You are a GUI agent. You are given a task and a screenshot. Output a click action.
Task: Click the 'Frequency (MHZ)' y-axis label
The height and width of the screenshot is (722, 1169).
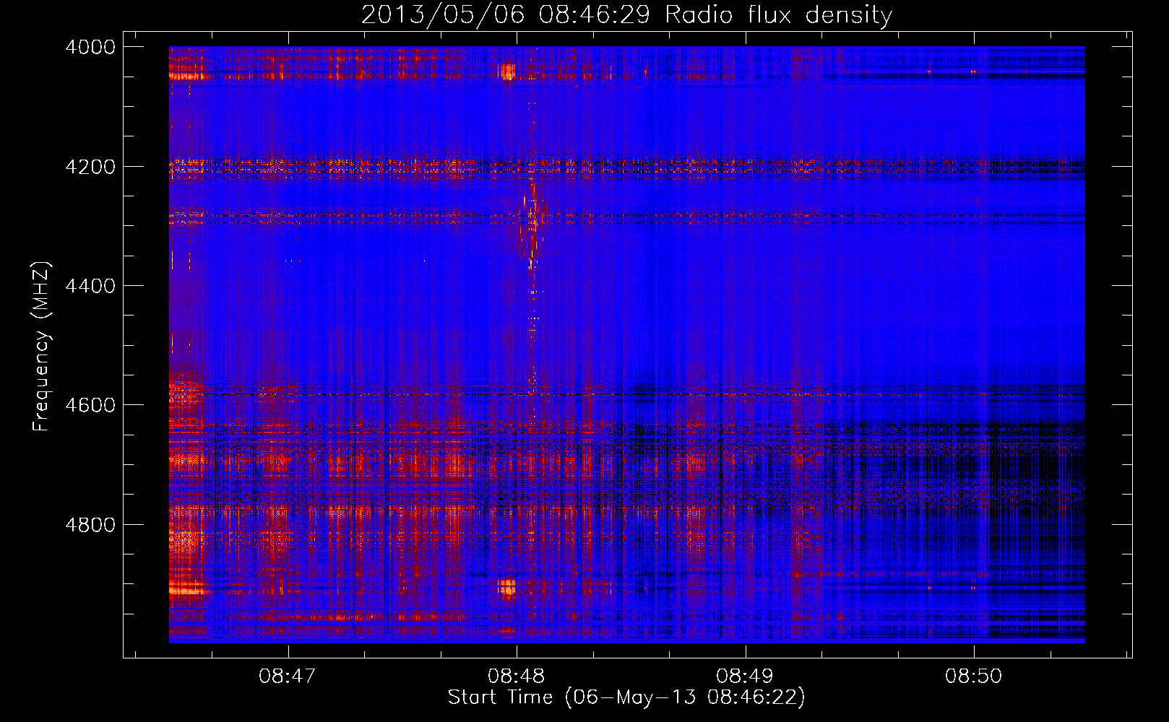(42, 346)
